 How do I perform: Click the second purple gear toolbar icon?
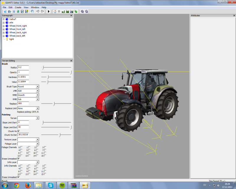(86, 12)
